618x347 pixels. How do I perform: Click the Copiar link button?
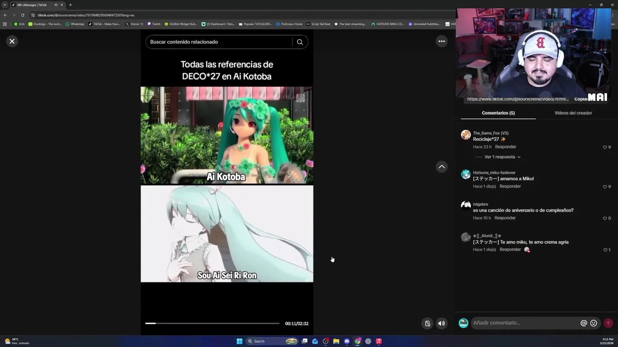pyautogui.click(x=581, y=99)
